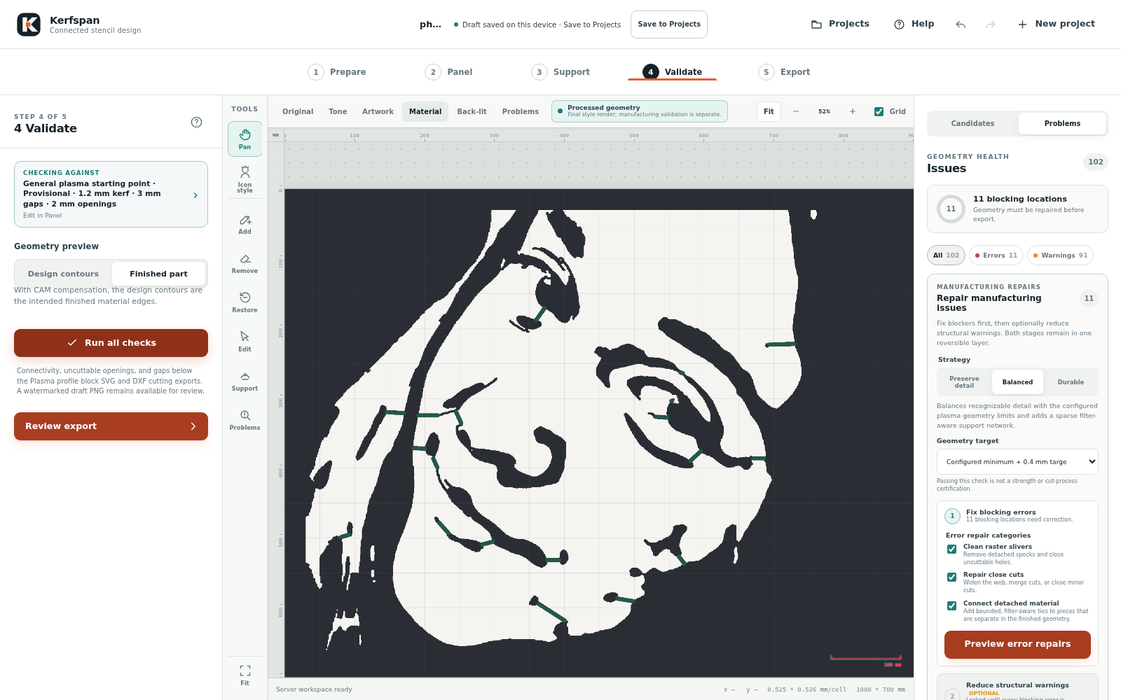1121x700 pixels.
Task: Click the Undo arrow
Action: click(x=961, y=24)
